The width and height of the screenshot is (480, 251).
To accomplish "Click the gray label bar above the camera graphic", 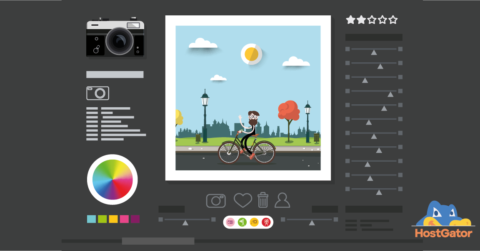I will click(x=115, y=75).
